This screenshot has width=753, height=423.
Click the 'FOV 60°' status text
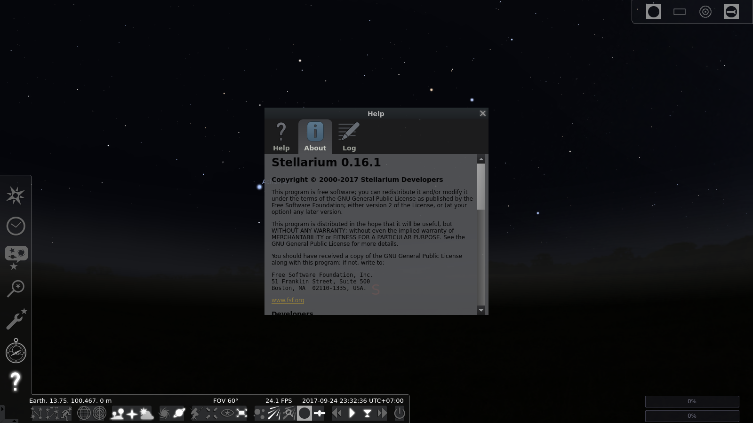tap(226, 401)
